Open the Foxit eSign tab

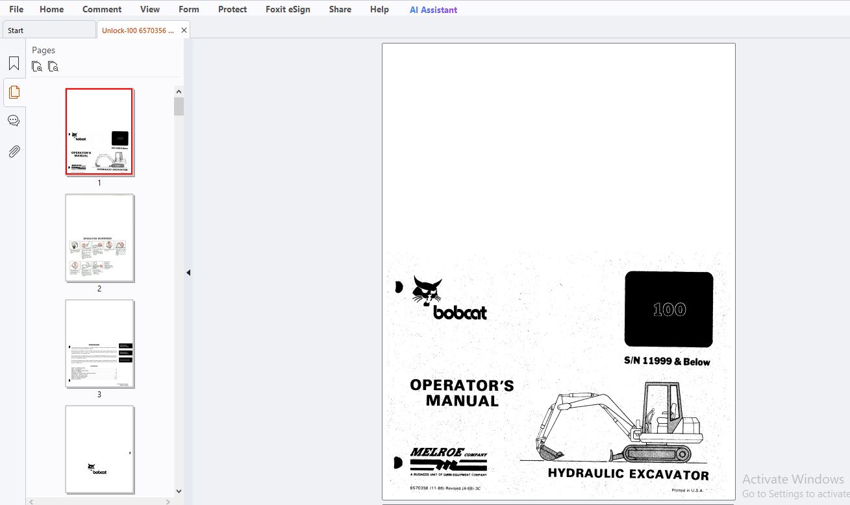288,9
